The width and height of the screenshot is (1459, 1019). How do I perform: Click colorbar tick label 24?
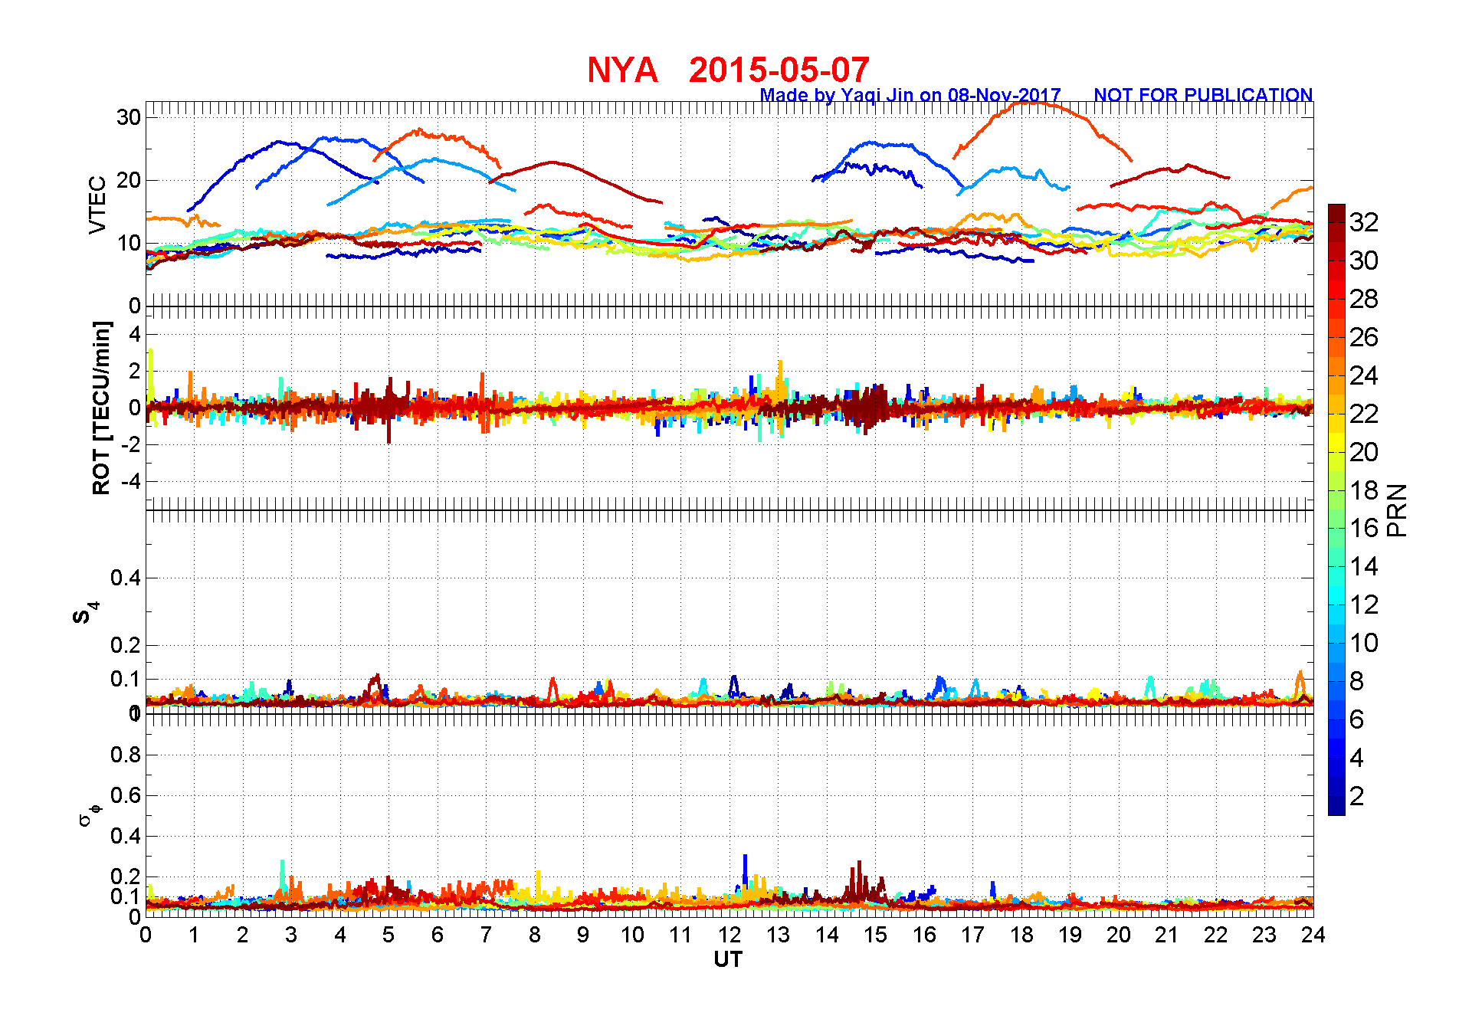coord(1364,375)
